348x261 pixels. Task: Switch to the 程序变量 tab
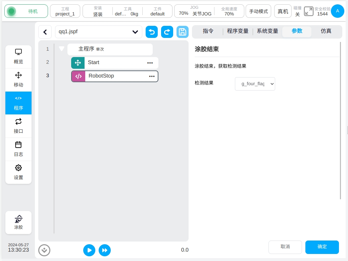238,31
